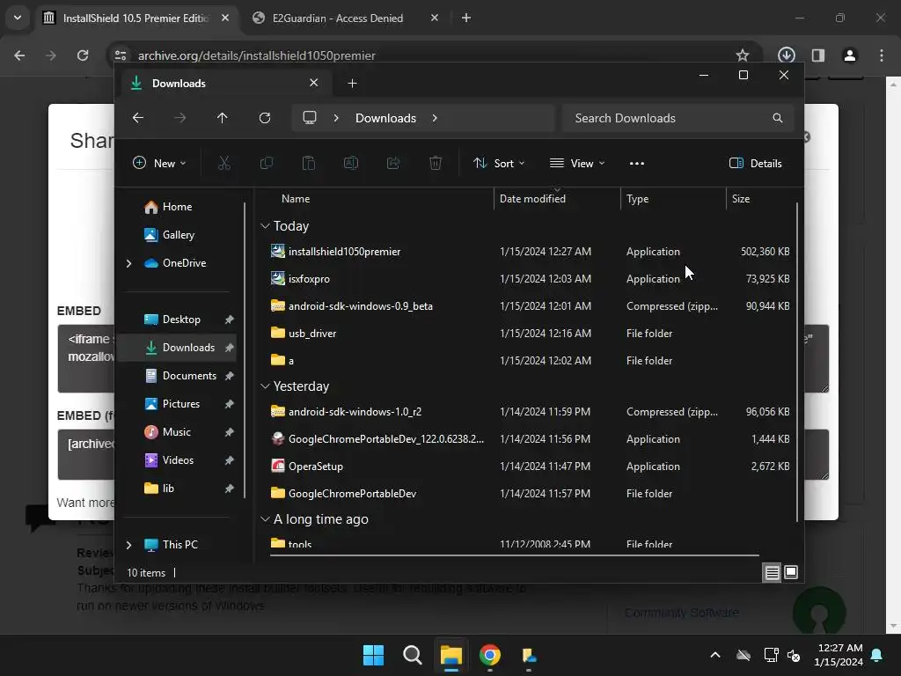This screenshot has width=901, height=676.
Task: Select the installshield1050premier application file
Action: (529, 252)
